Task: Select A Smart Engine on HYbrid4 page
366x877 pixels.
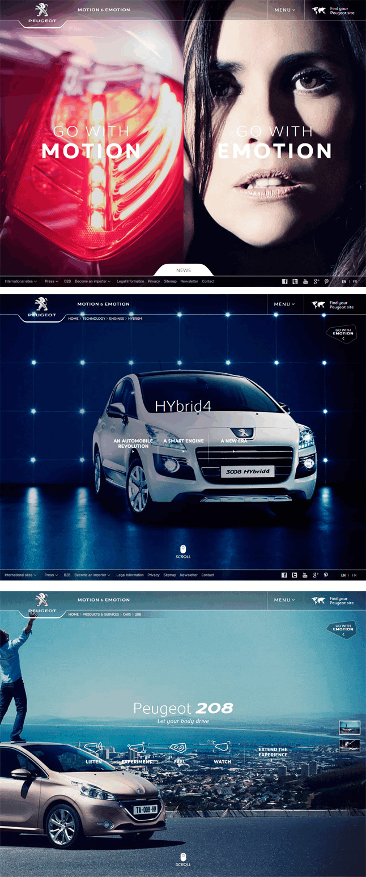Action: pyautogui.click(x=184, y=442)
